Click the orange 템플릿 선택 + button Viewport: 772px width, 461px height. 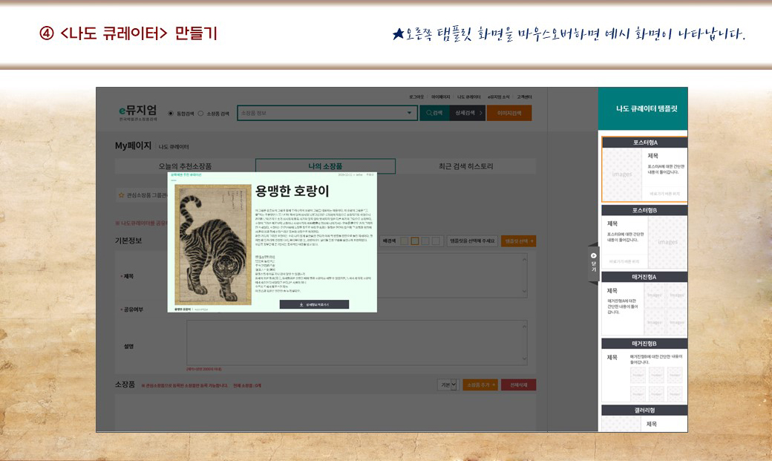(518, 241)
